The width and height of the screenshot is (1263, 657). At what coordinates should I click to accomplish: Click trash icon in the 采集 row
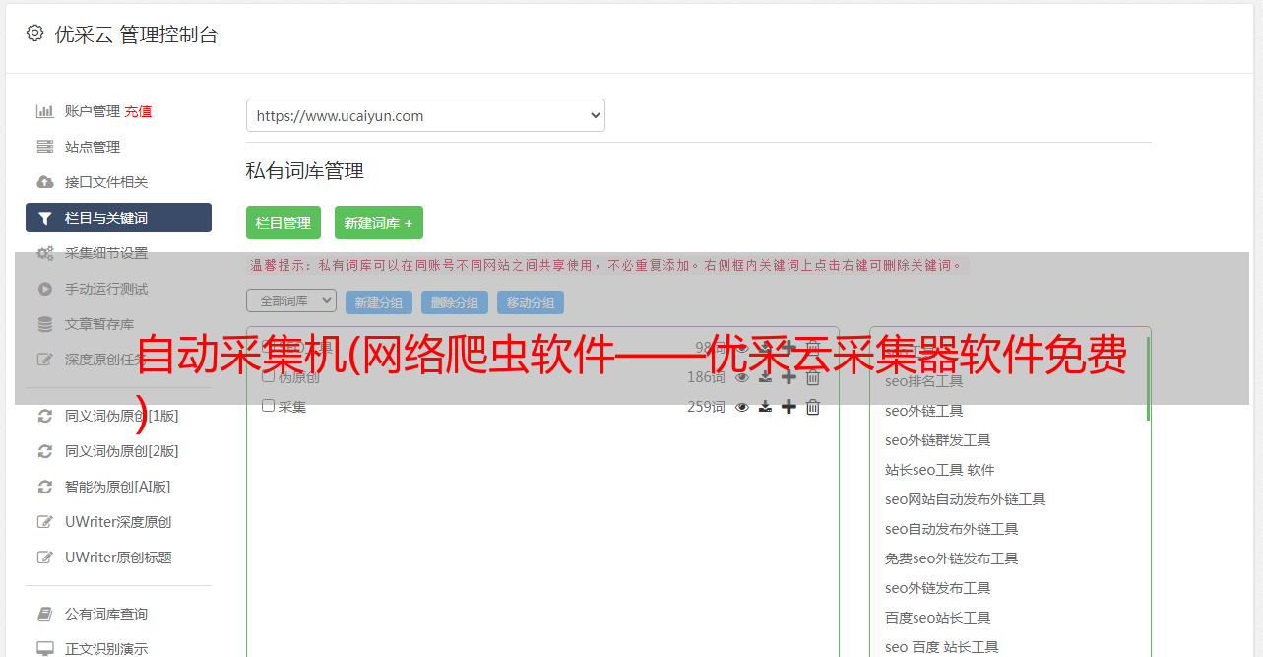point(813,407)
